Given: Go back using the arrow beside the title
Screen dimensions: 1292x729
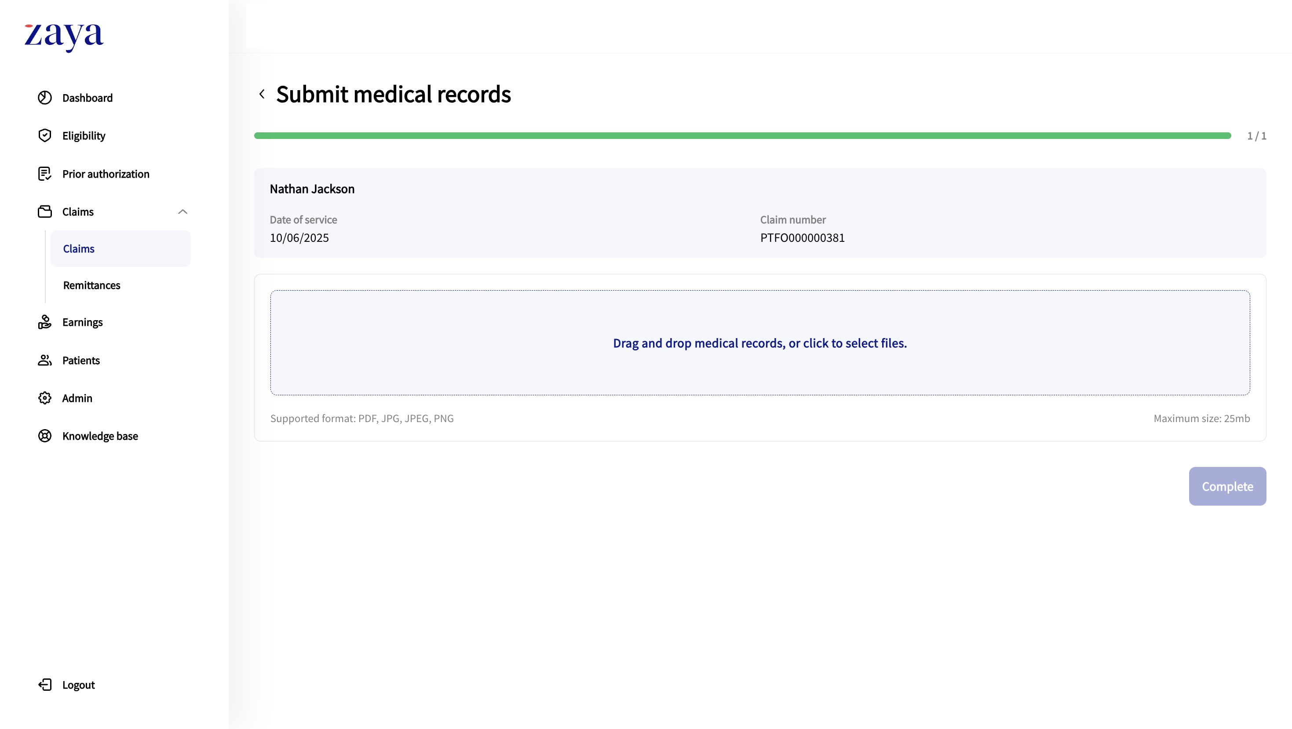Looking at the screenshot, I should (262, 94).
